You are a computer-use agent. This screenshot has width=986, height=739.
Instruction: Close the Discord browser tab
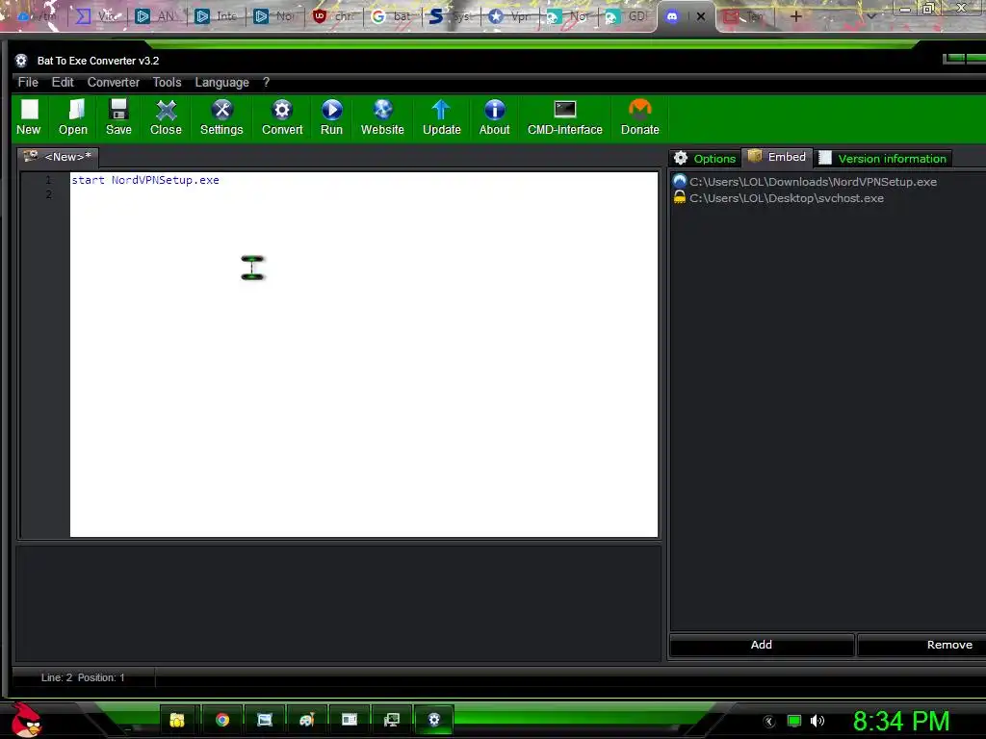(x=701, y=17)
